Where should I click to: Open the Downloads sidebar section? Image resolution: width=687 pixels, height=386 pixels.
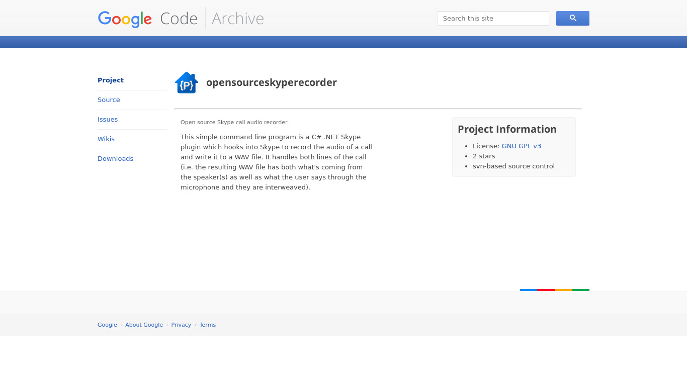click(x=115, y=159)
